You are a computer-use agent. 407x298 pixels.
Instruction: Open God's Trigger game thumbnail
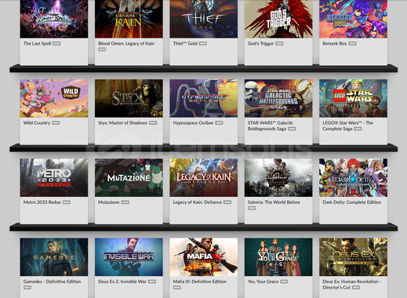pos(278,19)
